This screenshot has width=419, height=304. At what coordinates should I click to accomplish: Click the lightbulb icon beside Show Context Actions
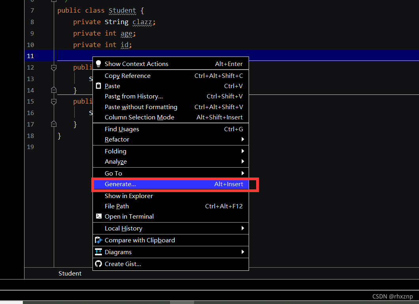(98, 64)
